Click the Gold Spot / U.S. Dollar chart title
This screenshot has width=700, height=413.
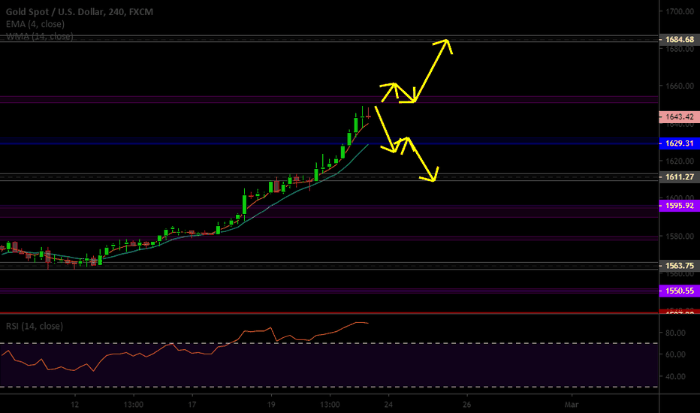click(x=80, y=11)
